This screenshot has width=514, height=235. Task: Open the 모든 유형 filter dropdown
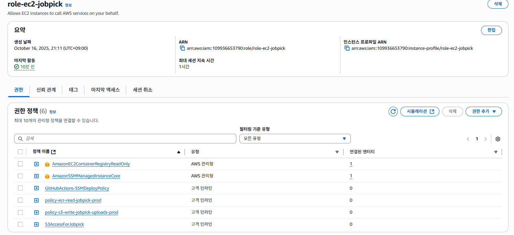pyautogui.click(x=295, y=139)
